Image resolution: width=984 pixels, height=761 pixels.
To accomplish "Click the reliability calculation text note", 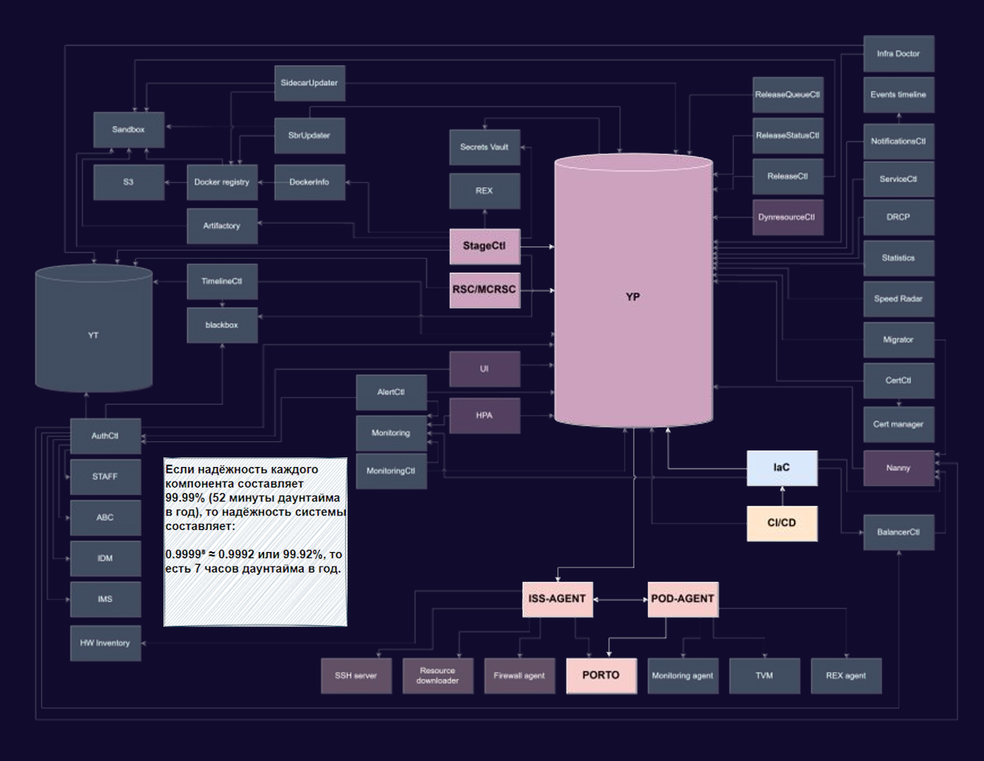I will (x=255, y=542).
